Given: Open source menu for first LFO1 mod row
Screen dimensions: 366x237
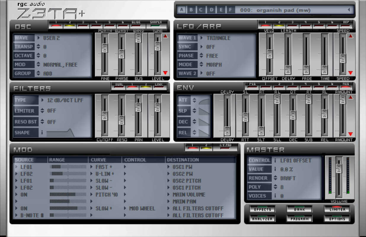Looking at the screenshot, I should click(17, 167).
